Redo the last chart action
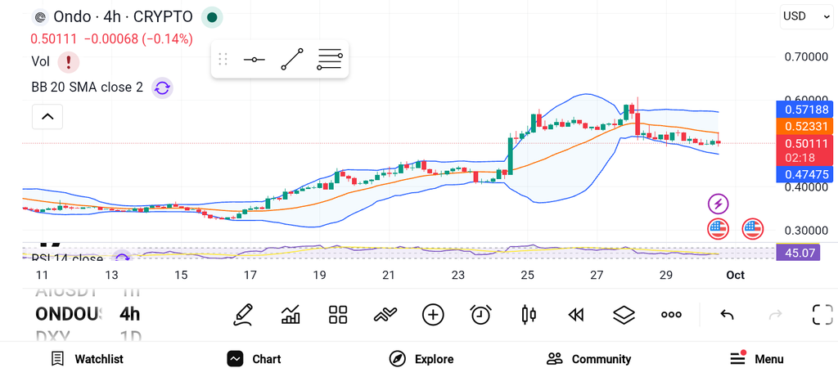The width and height of the screenshot is (838, 377). [x=775, y=315]
